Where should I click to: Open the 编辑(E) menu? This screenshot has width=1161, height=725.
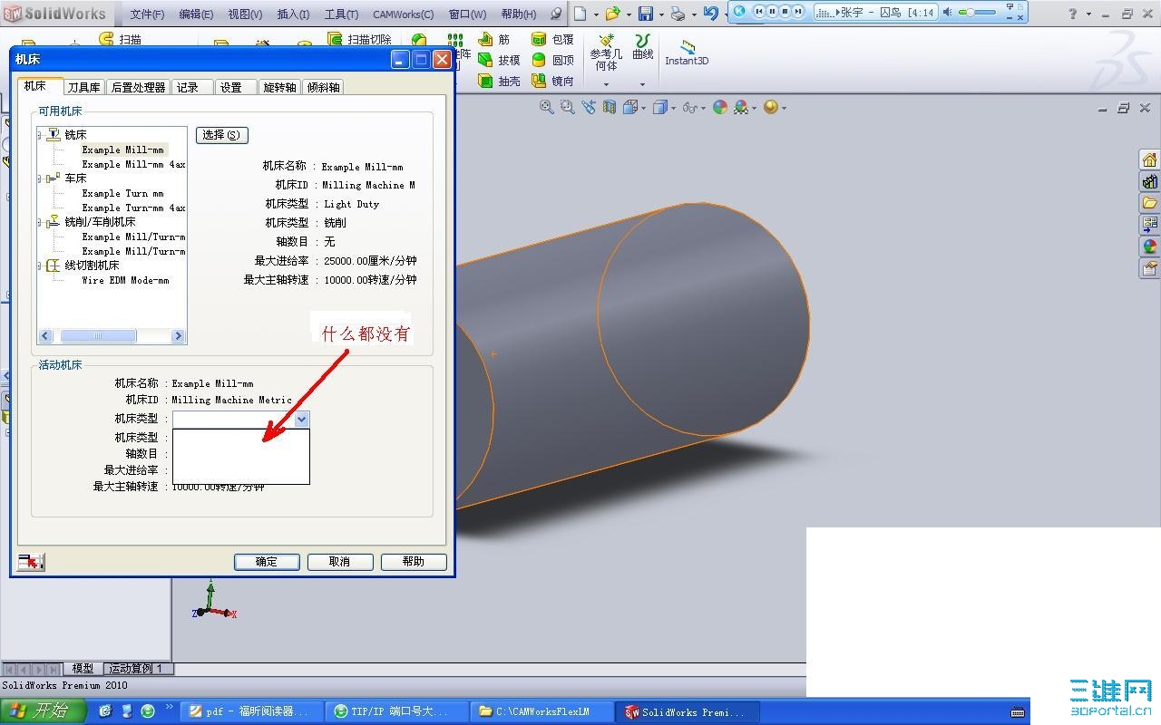pos(196,14)
